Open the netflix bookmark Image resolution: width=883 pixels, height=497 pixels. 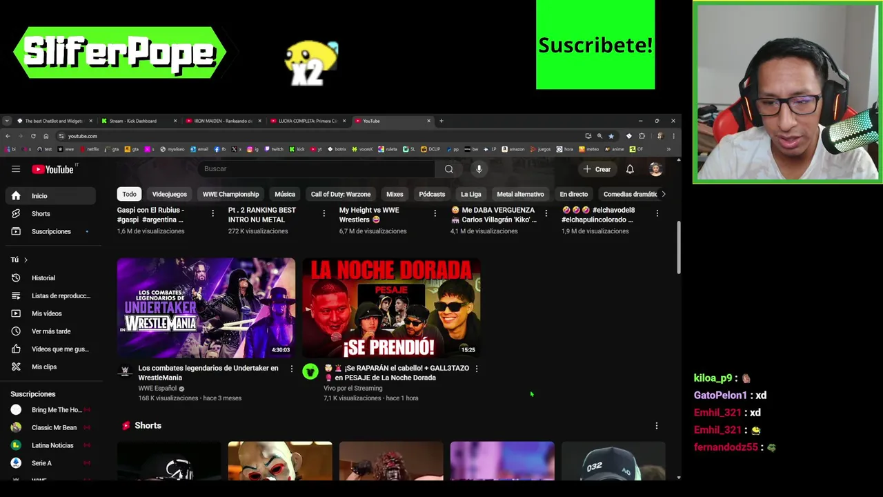pos(90,149)
